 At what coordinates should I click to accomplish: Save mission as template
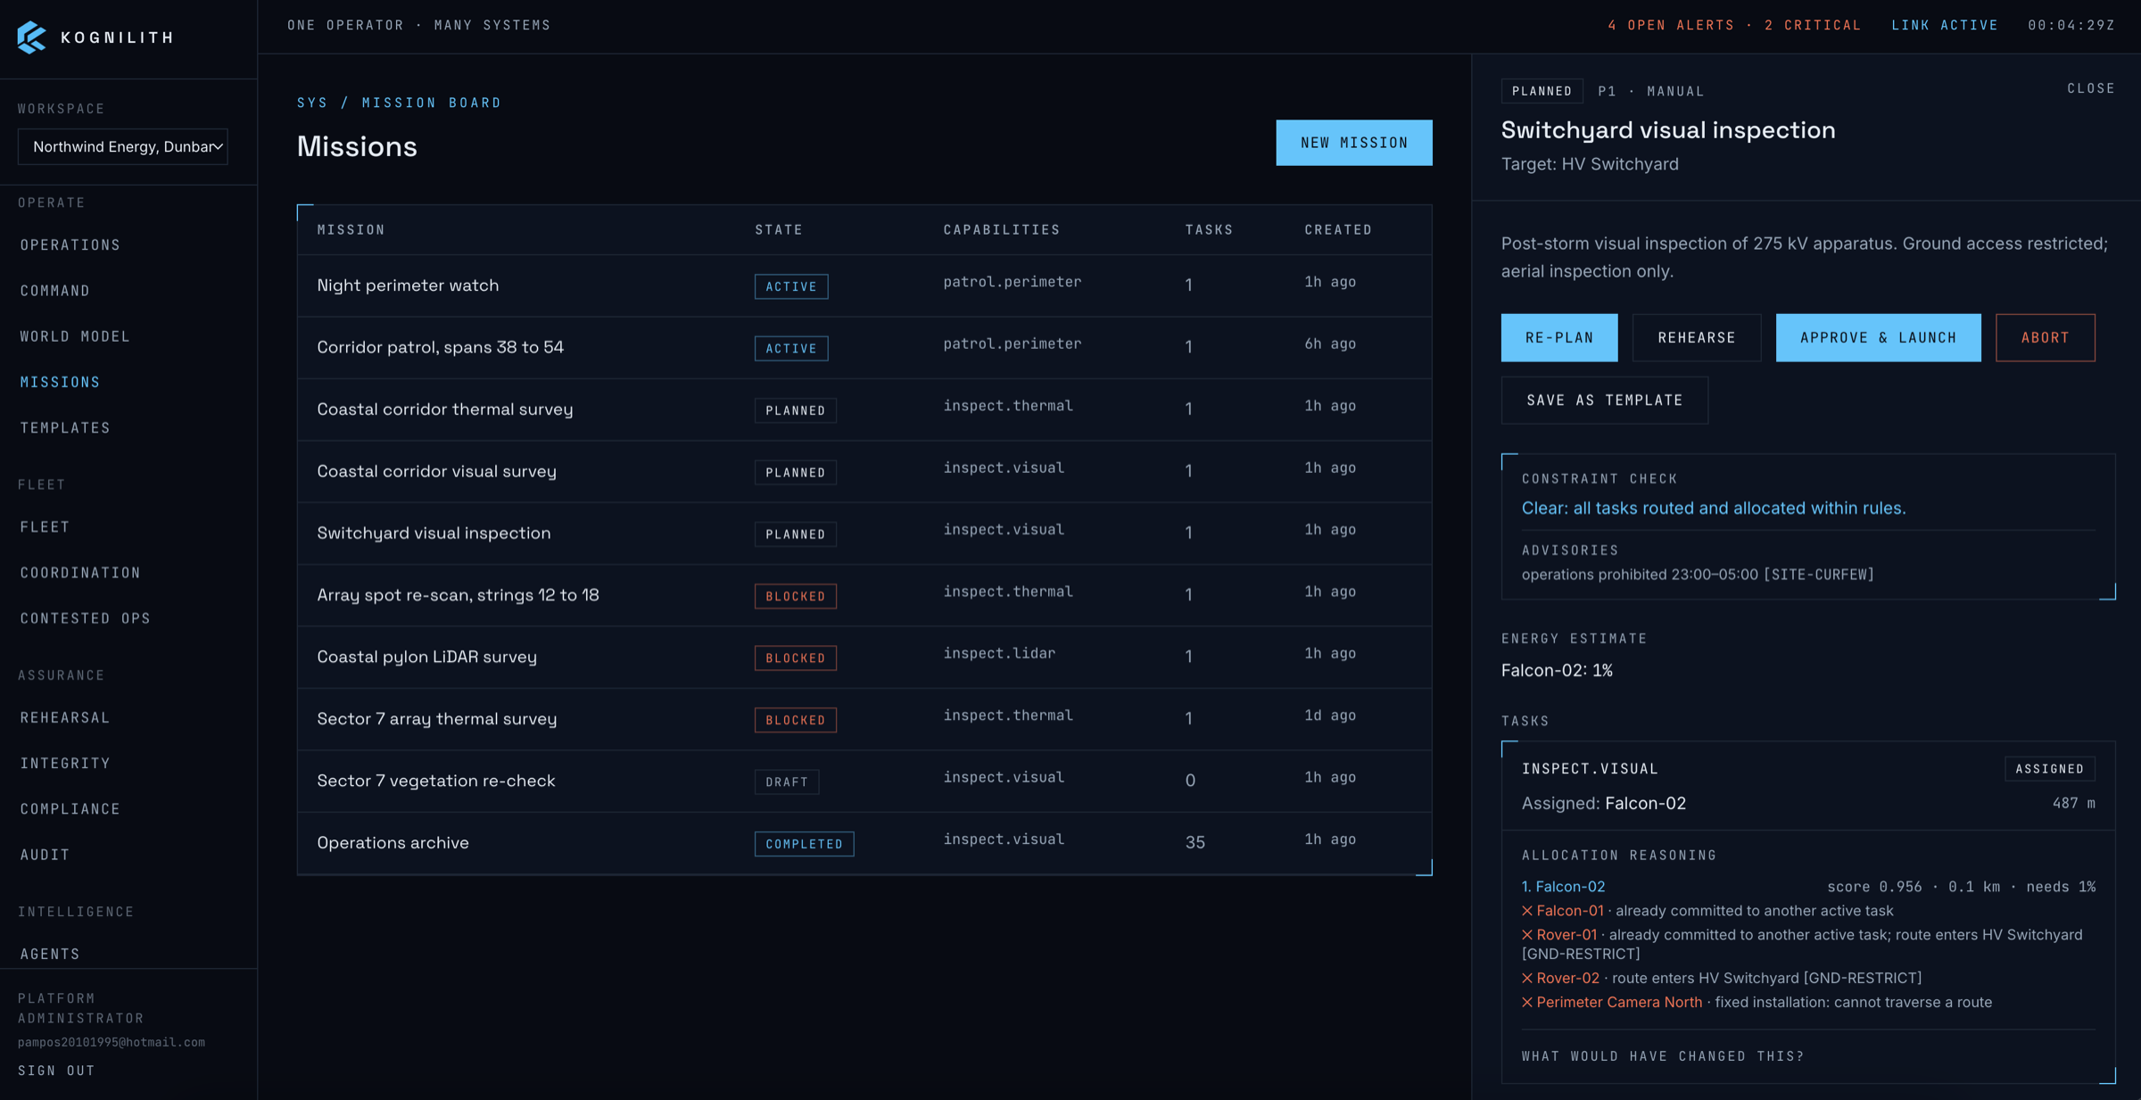[1605, 401]
